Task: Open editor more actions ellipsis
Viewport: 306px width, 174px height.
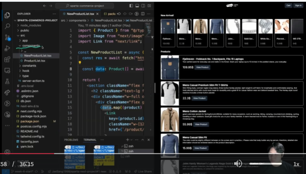Action: pos(149,14)
